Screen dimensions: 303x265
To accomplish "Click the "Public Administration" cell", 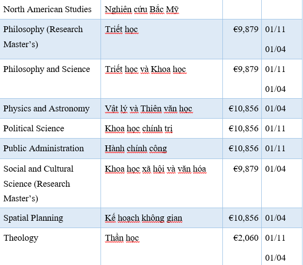I will coord(43,148).
